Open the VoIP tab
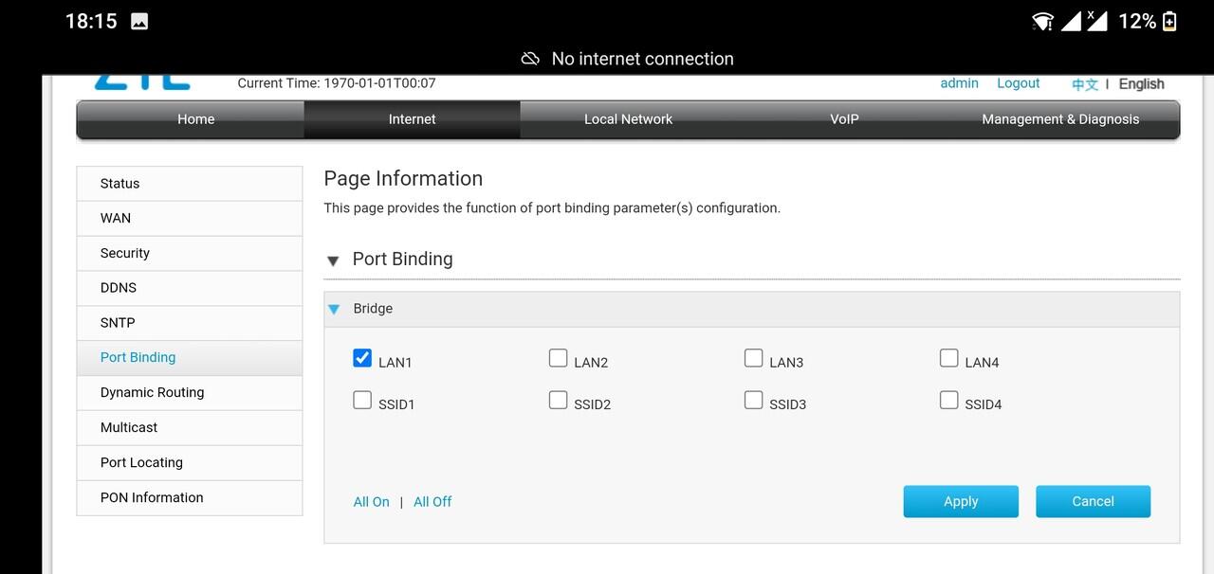 [844, 119]
